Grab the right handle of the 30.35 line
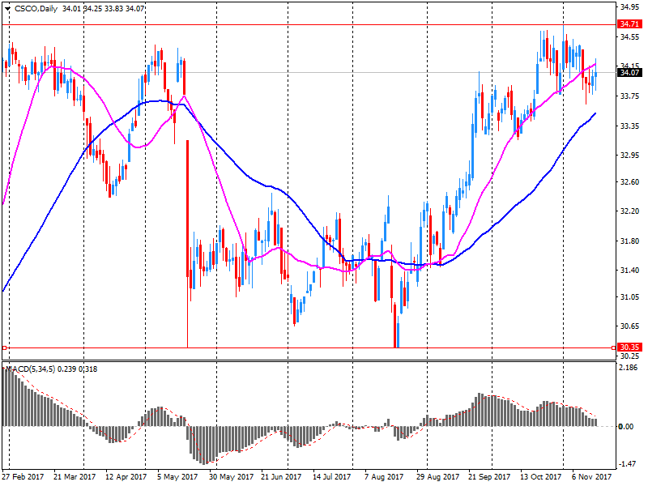This screenshot has width=648, height=486. point(613,348)
